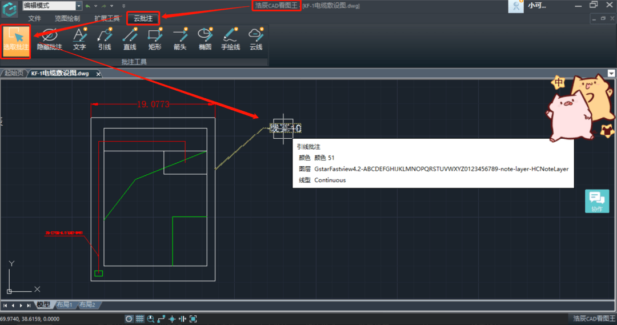
Task: Click the full screen status bar icon
Action: tap(193, 319)
